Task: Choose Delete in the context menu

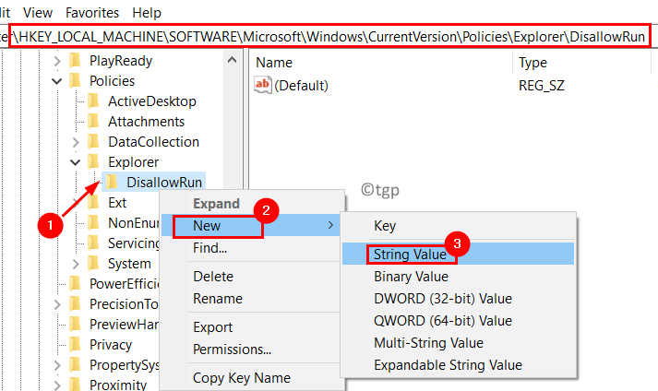Action: [252, 277]
